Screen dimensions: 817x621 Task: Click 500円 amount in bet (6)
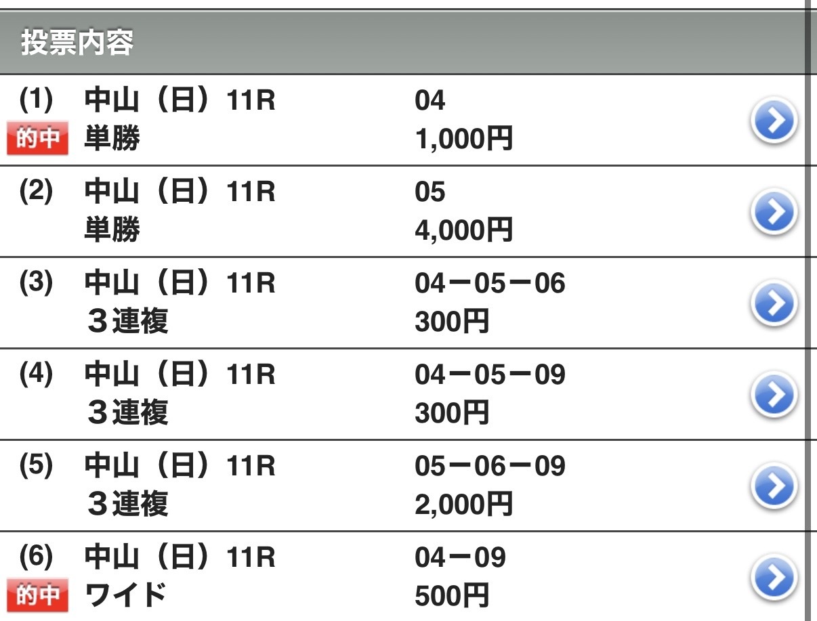451,596
